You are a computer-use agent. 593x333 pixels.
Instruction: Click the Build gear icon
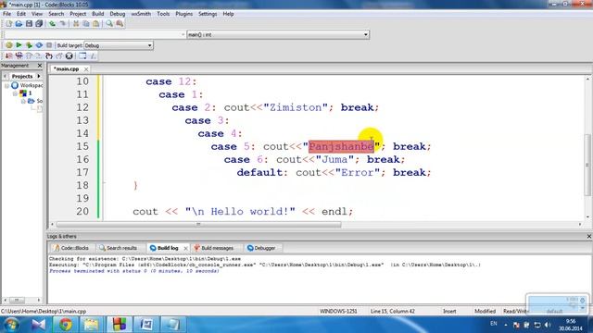click(8, 45)
